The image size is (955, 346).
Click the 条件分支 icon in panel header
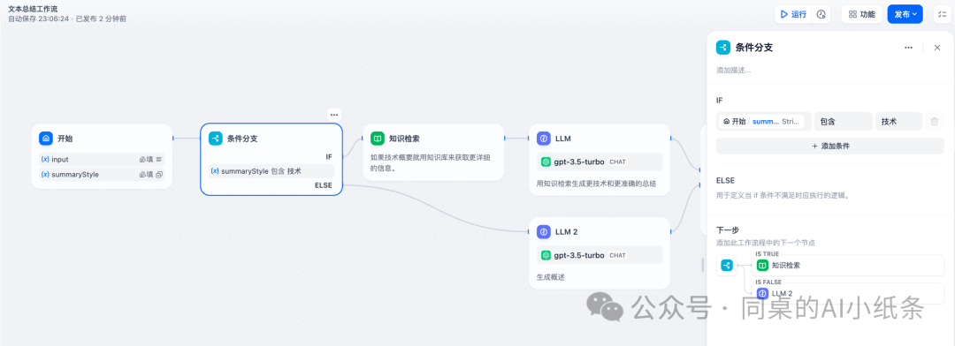723,48
